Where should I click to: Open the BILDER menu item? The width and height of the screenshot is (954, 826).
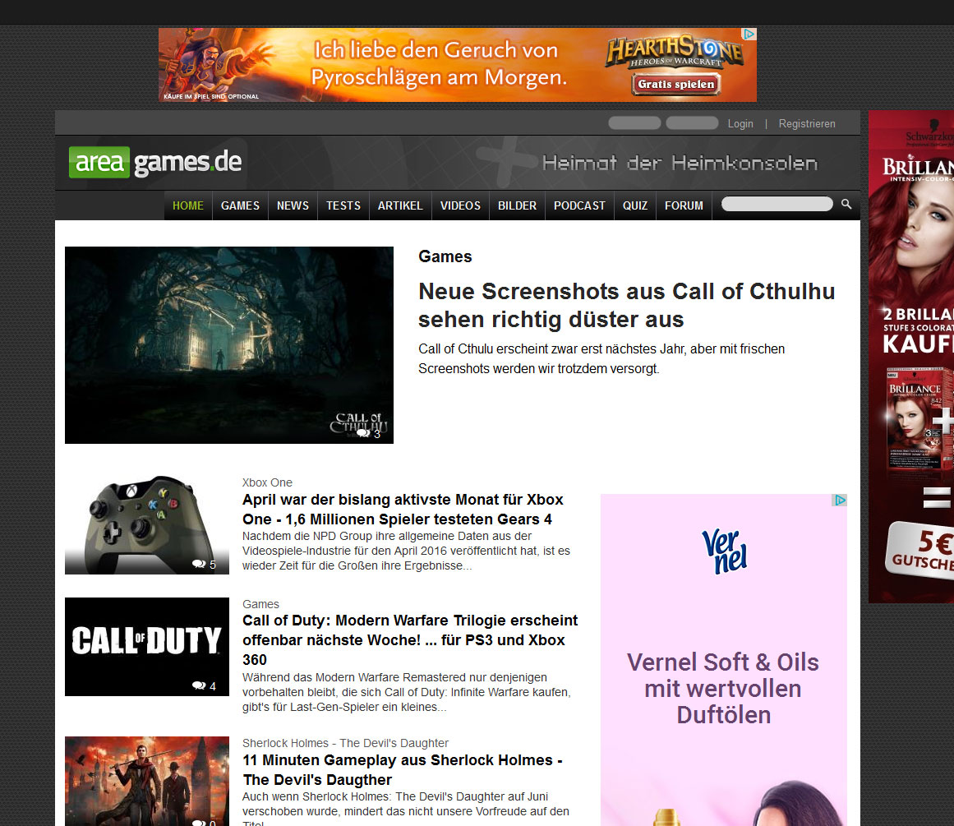517,205
